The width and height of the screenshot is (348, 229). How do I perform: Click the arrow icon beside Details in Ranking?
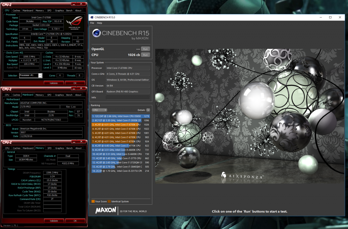pyautogui.click(x=148, y=110)
